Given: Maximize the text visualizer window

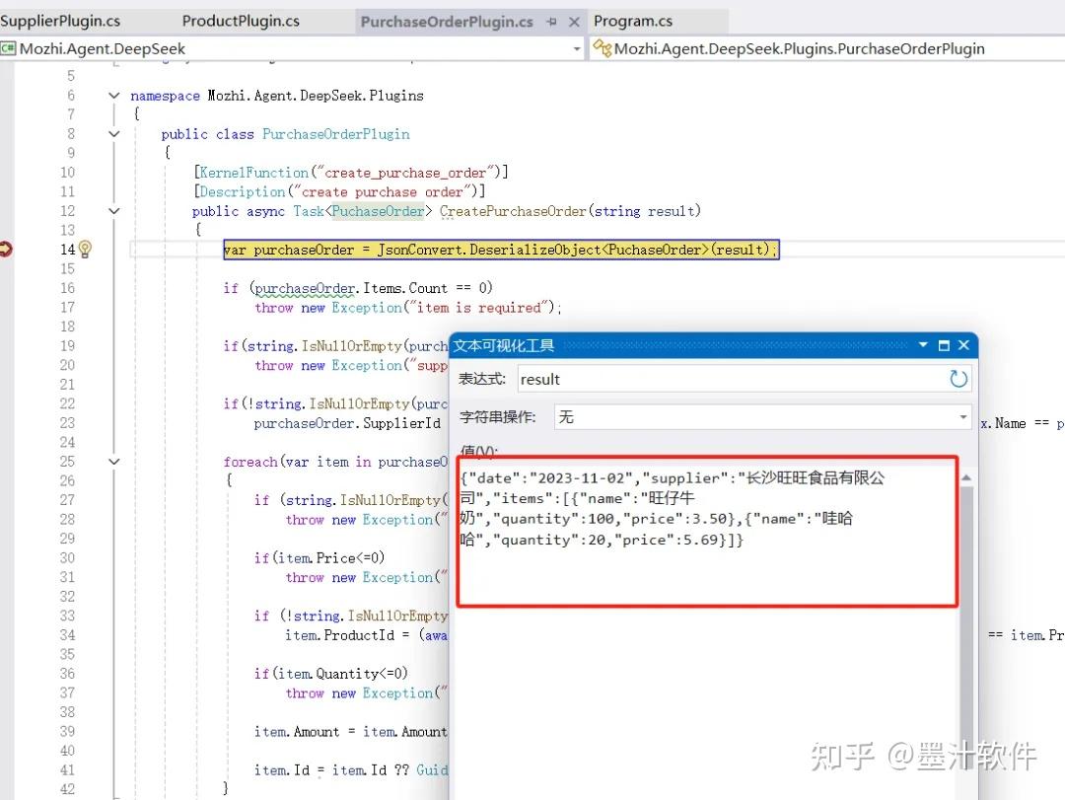Looking at the screenshot, I should click(x=944, y=345).
